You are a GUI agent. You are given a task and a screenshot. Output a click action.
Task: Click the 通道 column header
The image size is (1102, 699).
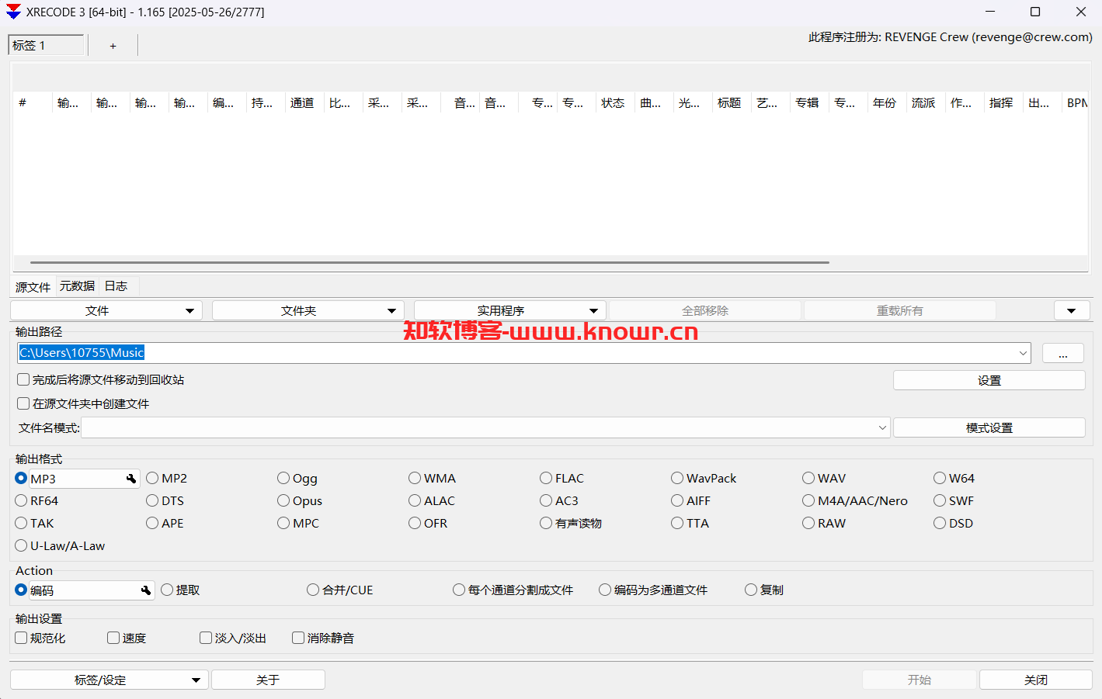pos(304,103)
